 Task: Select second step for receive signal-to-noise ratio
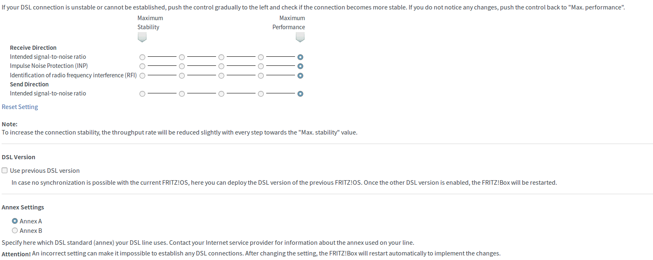point(182,57)
